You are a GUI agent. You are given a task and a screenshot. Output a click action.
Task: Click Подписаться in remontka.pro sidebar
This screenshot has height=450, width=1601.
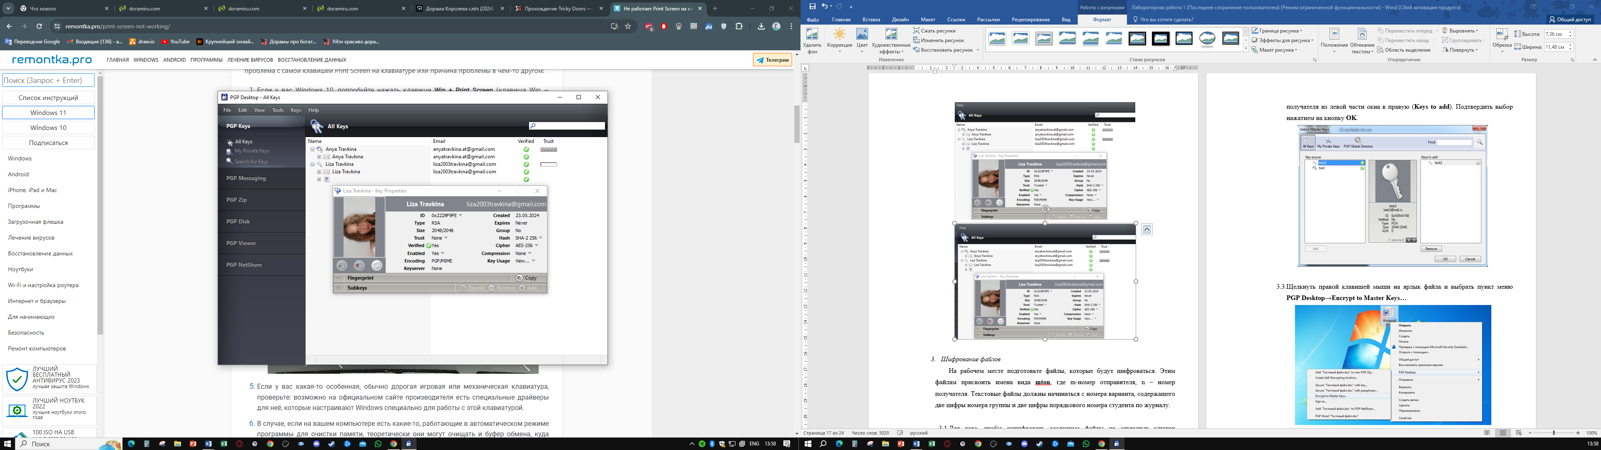[48, 142]
